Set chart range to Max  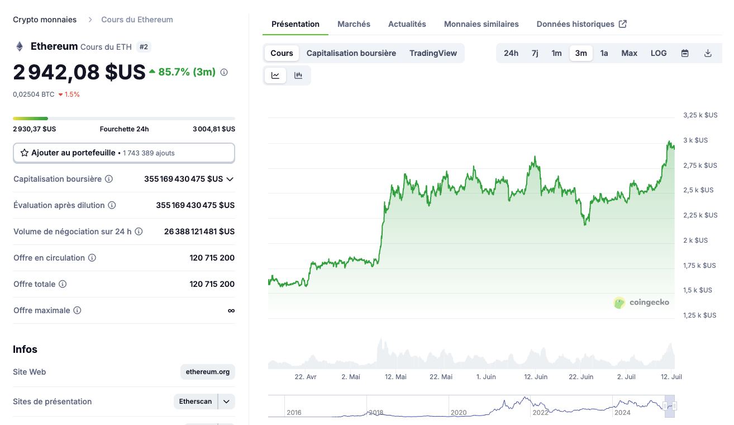point(630,53)
